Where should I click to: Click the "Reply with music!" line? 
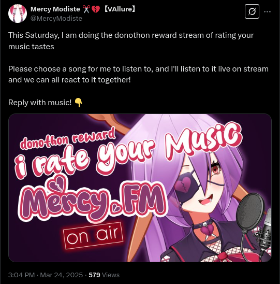pos(40,103)
